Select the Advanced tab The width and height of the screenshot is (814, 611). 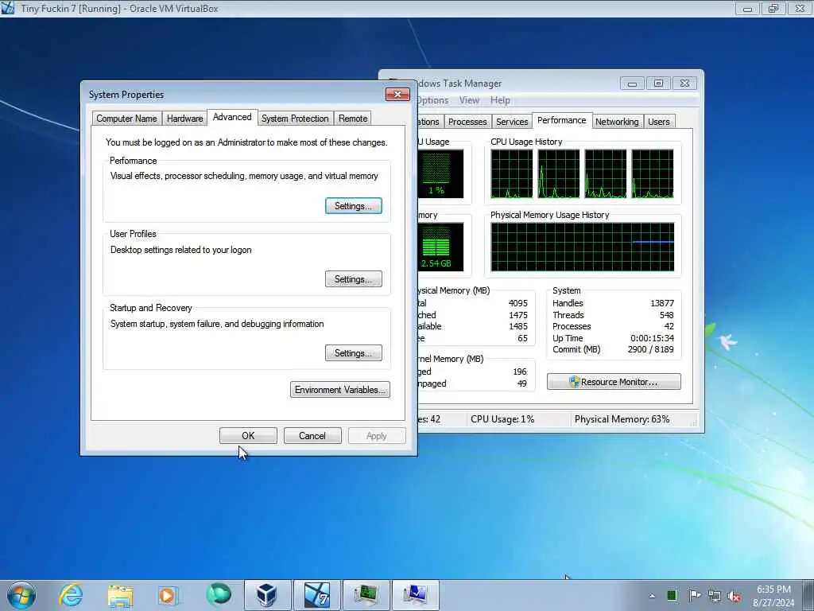(232, 118)
